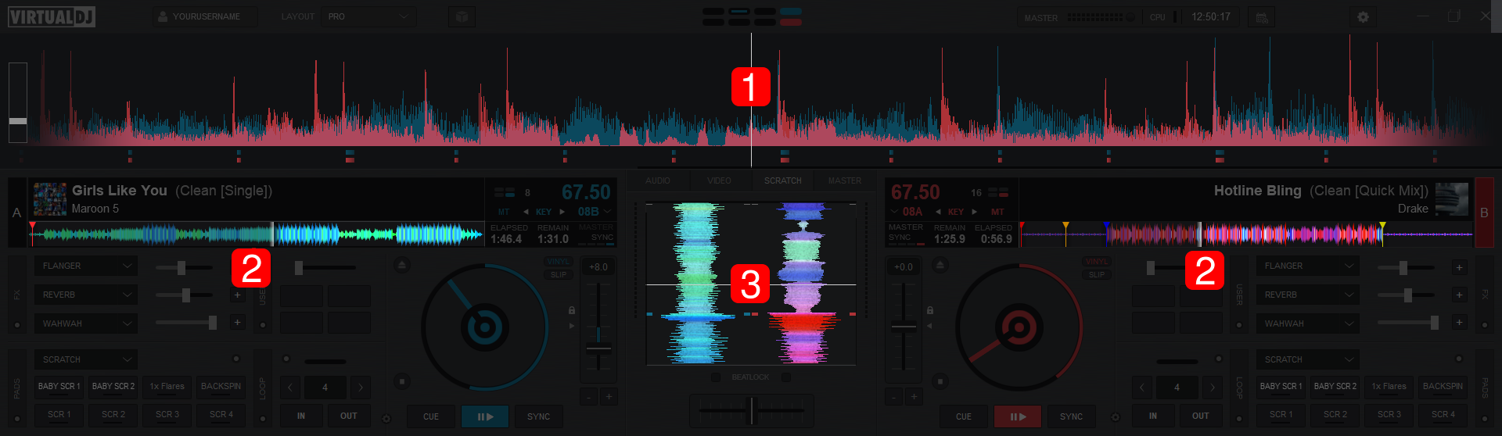Viewport: 1502px width, 436px height.
Task: Raise key with right arrow on deck A
Action: (x=562, y=212)
